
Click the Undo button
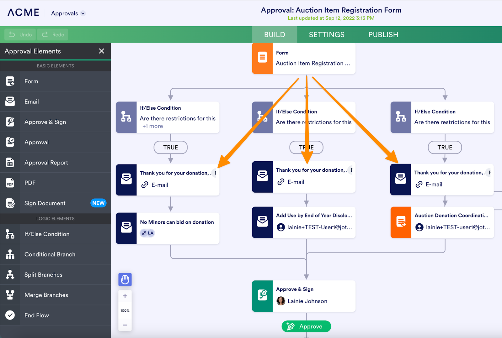click(20, 34)
